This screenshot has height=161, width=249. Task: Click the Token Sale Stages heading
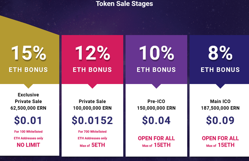[x=124, y=4]
